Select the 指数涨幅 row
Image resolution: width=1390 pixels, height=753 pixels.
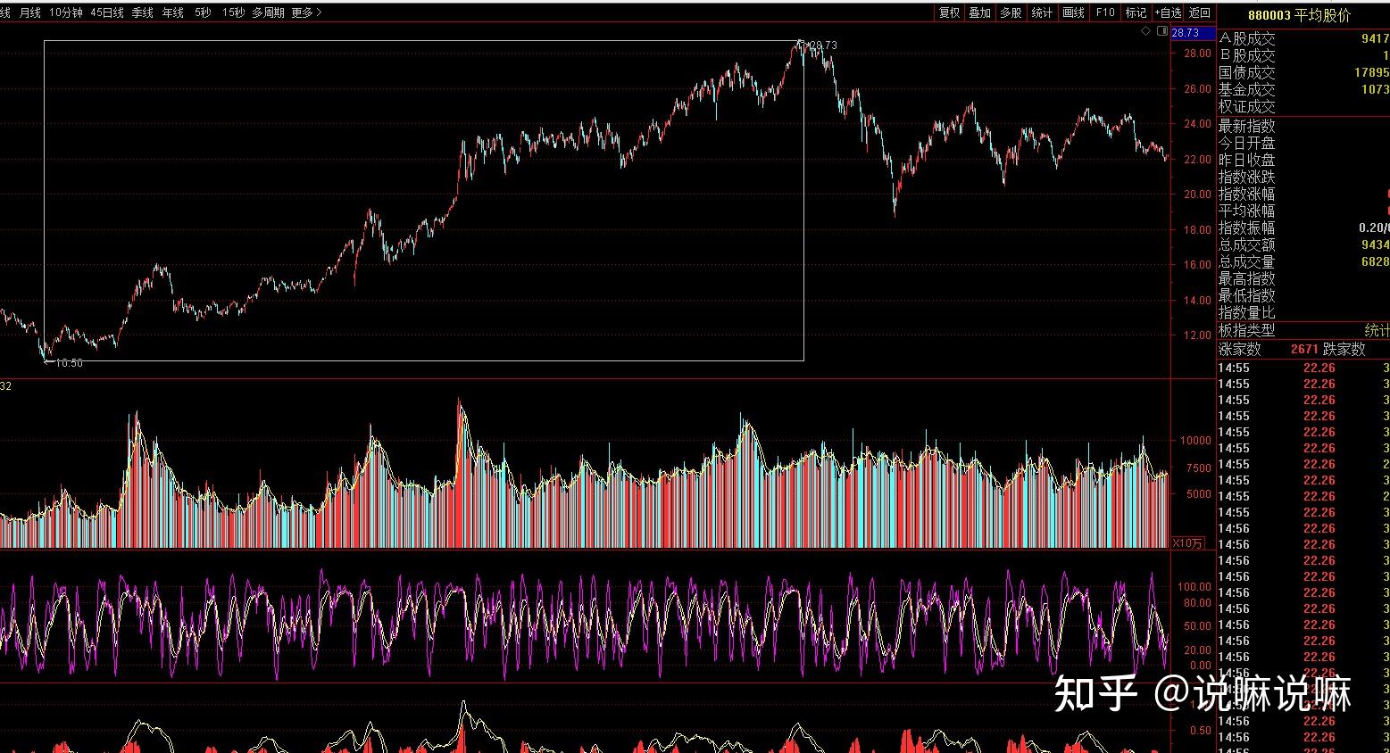coord(1303,194)
